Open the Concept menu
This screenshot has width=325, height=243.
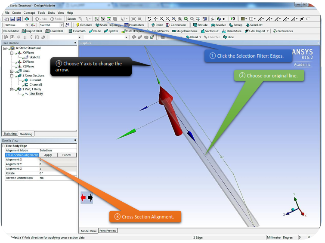point(29,13)
